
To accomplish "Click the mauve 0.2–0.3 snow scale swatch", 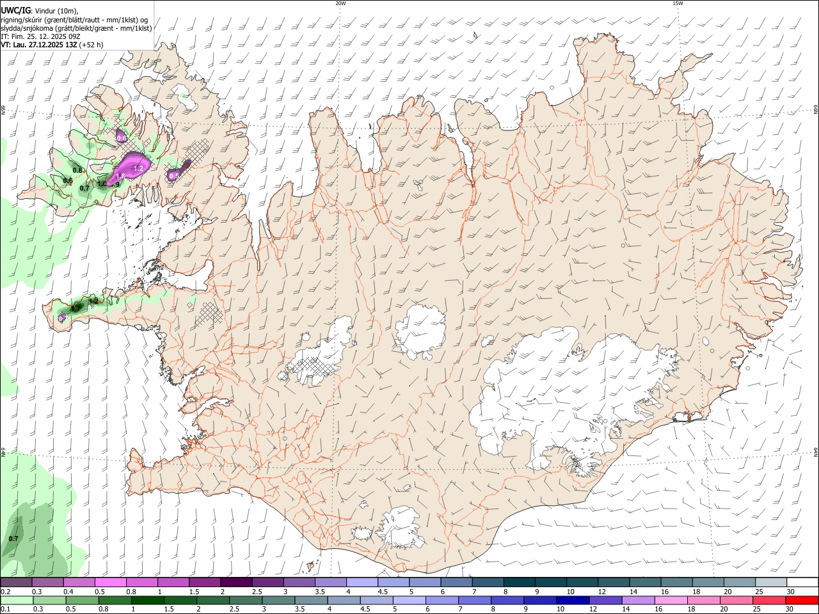I will [x=16, y=583].
